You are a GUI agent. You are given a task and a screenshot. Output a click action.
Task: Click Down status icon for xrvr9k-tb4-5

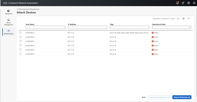[x=153, y=54]
